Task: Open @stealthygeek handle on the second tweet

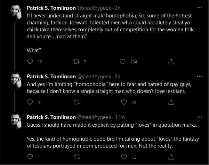Action: point(94,77)
